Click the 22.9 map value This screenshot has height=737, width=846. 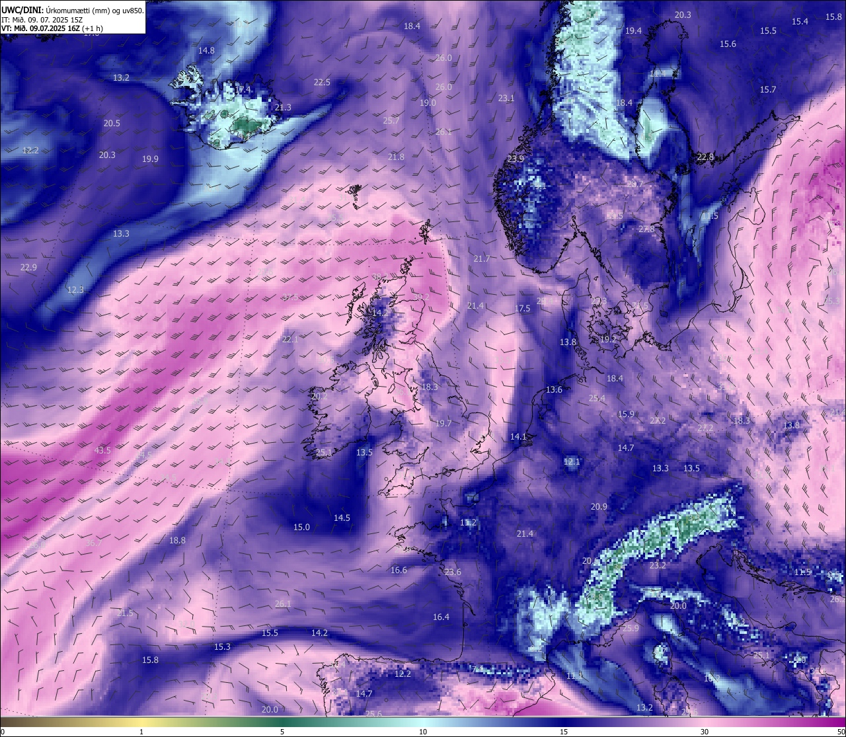tap(28, 267)
